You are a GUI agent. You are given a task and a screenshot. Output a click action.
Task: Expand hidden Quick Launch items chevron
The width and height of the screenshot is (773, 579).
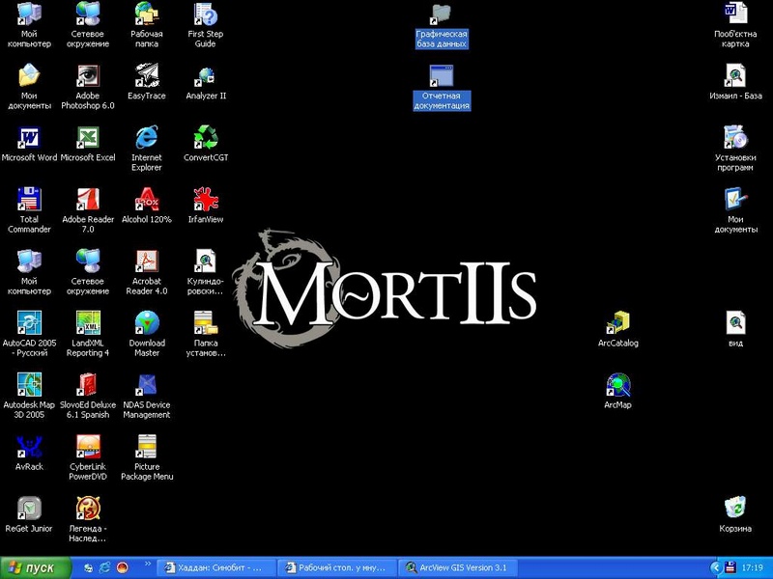pyautogui.click(x=147, y=564)
